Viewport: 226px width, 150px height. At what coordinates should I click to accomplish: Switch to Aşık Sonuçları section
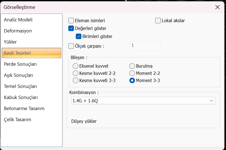19,75
